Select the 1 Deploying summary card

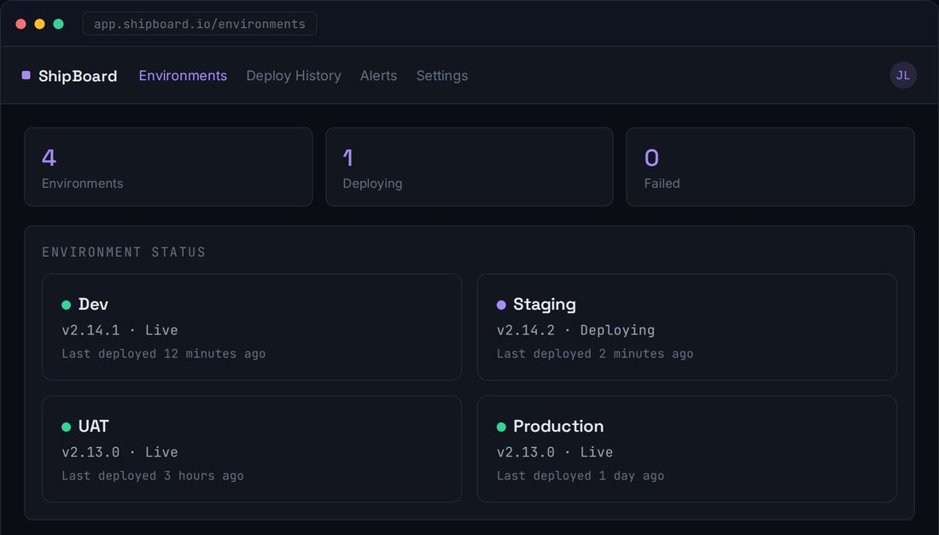click(x=469, y=167)
